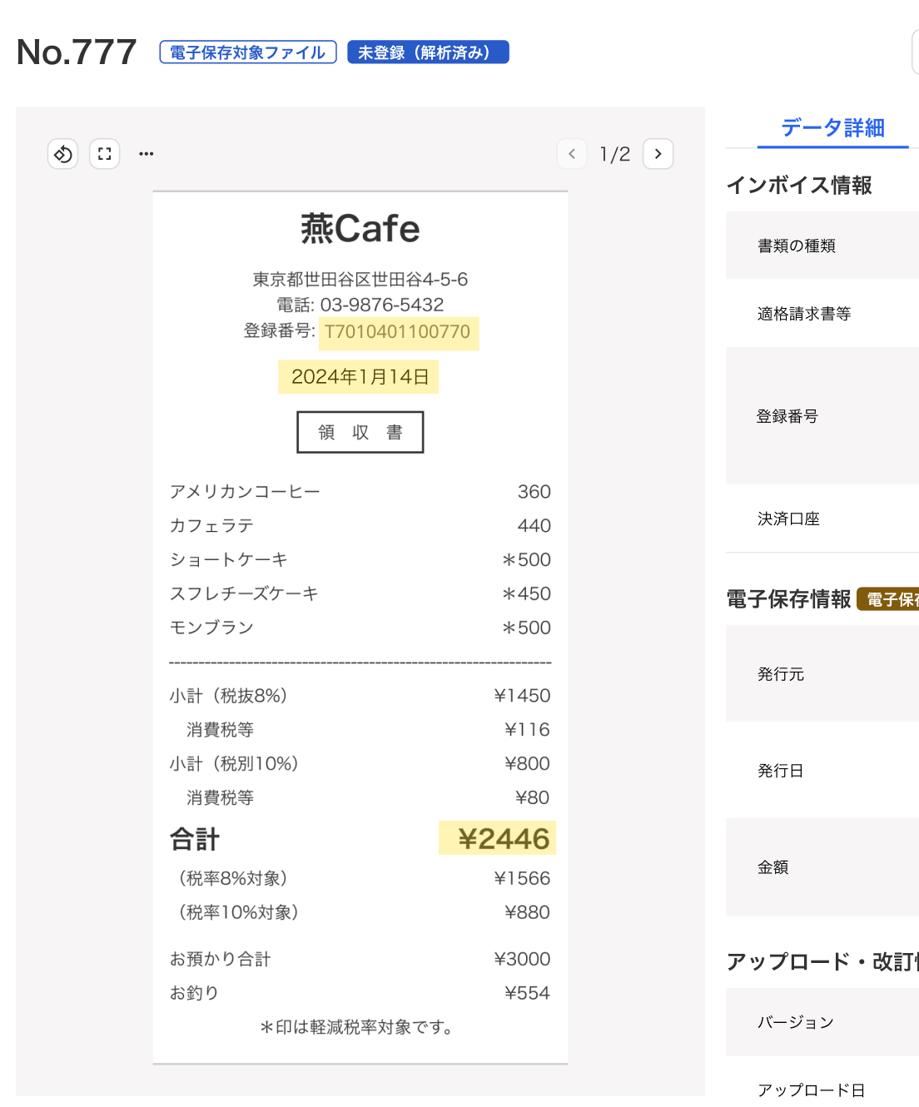This screenshot has width=919, height=1107.
Task: Click the 金額 amount field
Action: (773, 868)
